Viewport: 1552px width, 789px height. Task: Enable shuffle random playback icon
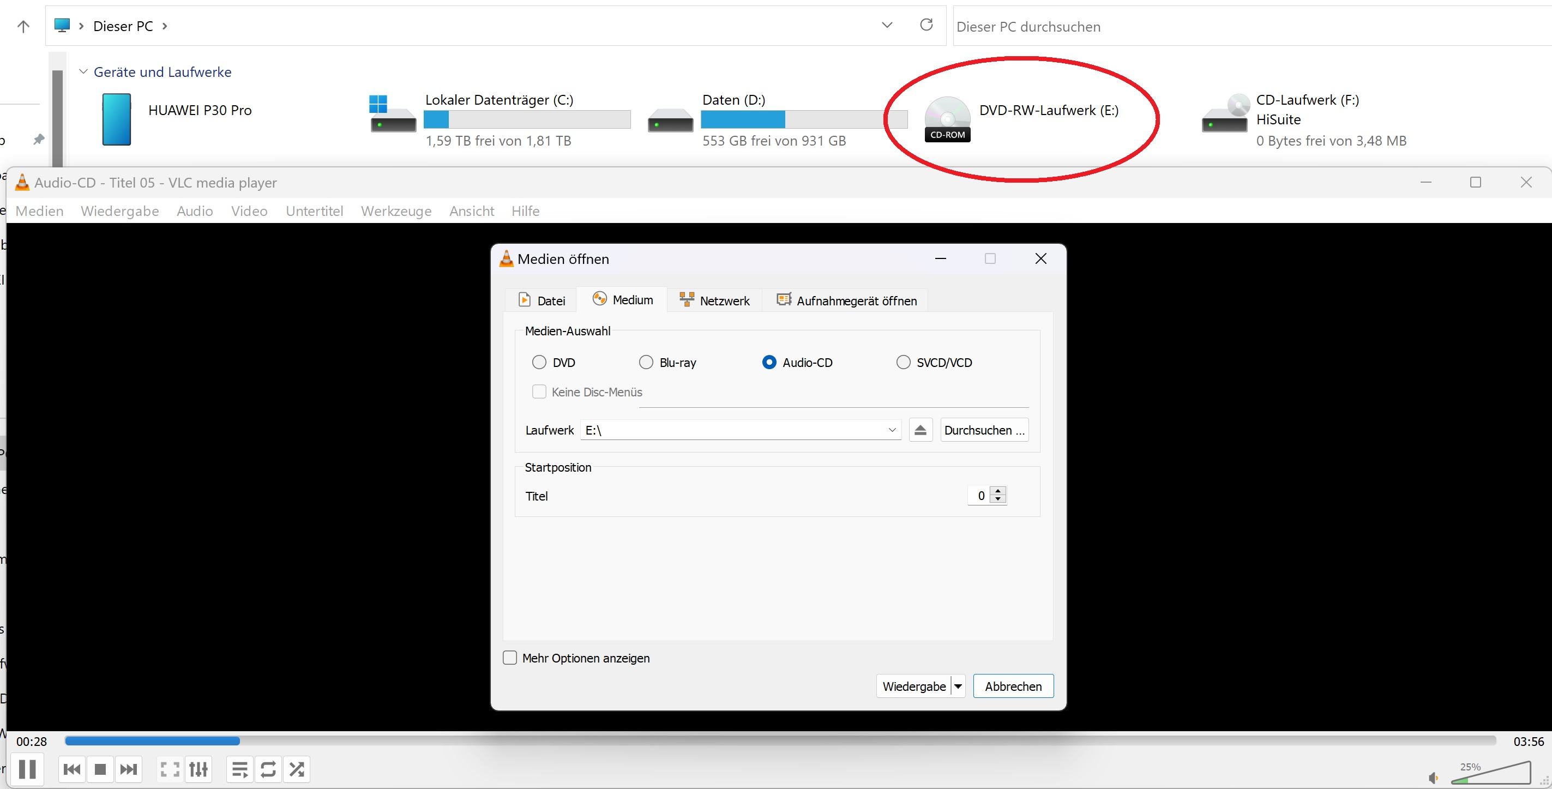click(297, 769)
